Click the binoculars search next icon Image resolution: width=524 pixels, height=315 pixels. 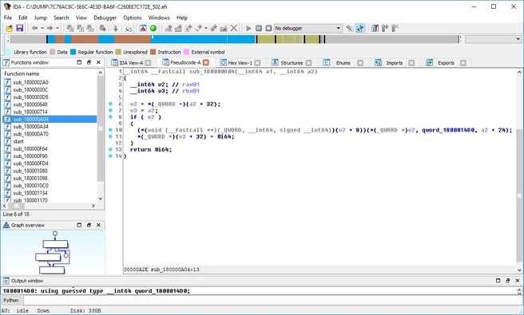(x=102, y=29)
